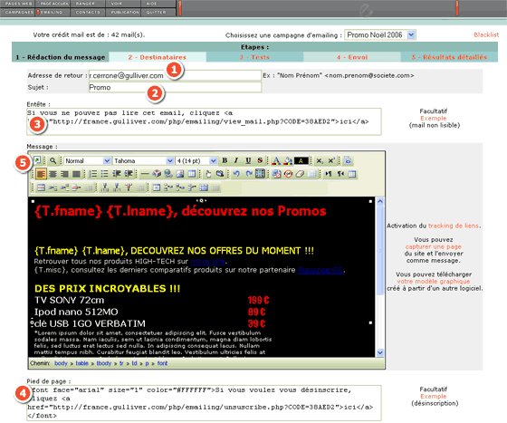Click the right-to-left paragraph direction icon
Screen dimensions: 507x423
pos(340,174)
